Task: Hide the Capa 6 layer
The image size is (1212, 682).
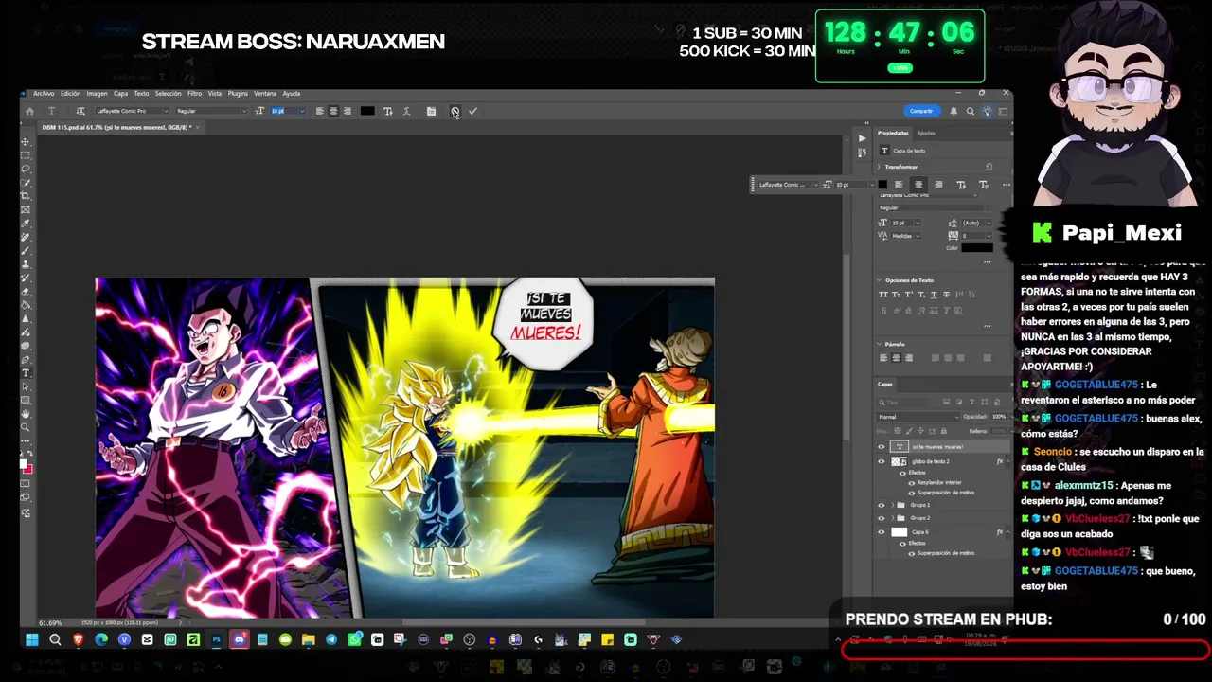Action: tap(881, 532)
